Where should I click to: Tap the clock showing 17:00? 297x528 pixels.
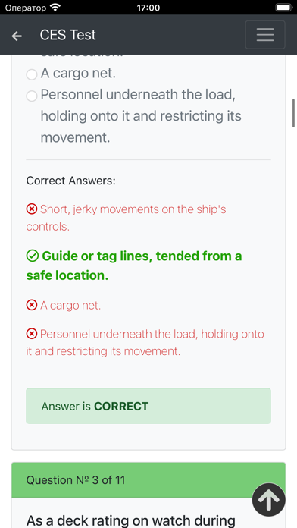pyautogui.click(x=148, y=8)
